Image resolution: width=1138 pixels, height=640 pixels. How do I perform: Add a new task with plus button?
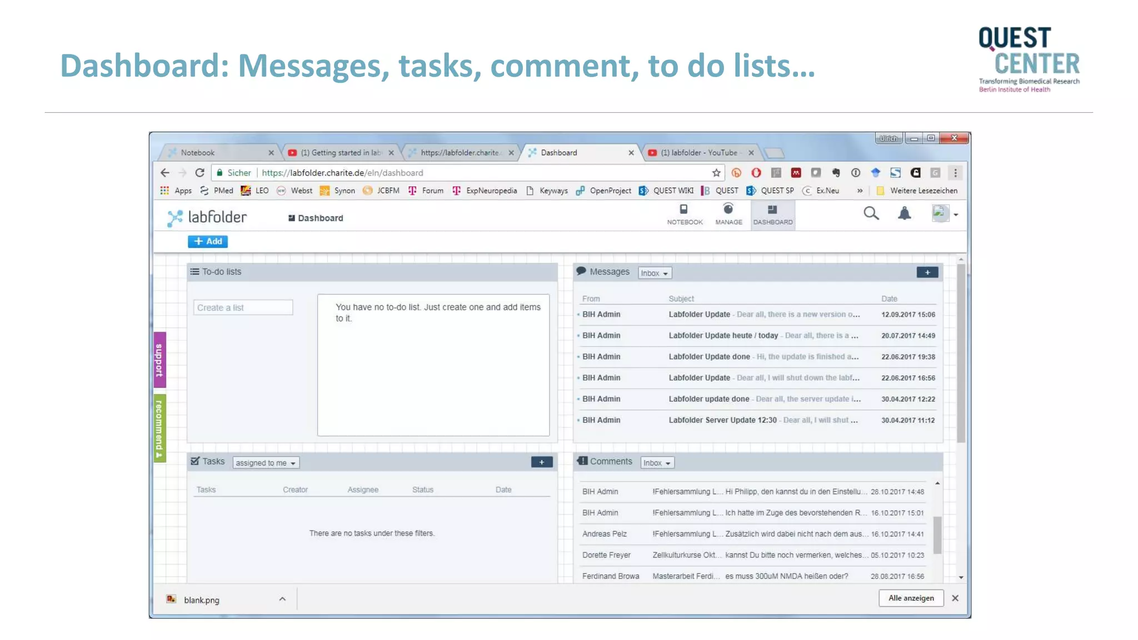(541, 462)
